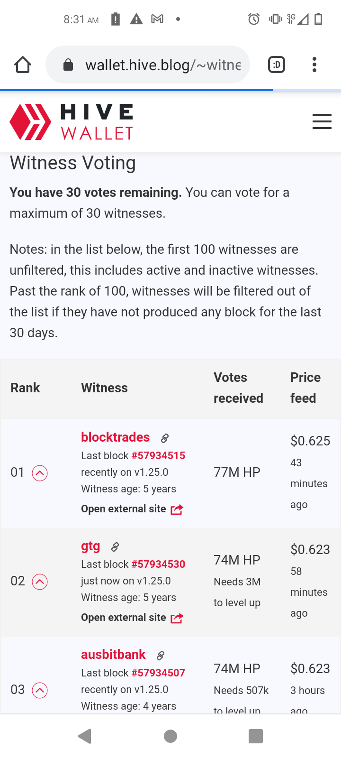The width and height of the screenshot is (341, 759).
Task: Click the Hive Wallet logo
Action: [72, 122]
